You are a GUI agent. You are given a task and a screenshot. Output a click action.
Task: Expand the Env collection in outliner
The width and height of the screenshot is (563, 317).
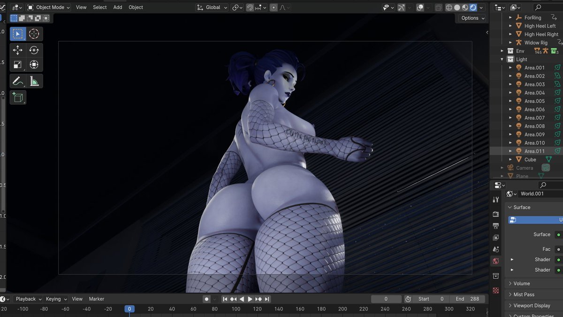pyautogui.click(x=502, y=51)
